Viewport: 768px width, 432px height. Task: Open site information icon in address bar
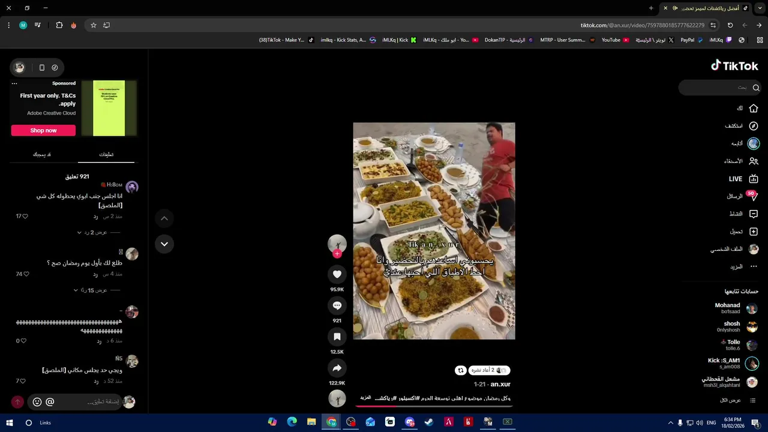[713, 25]
